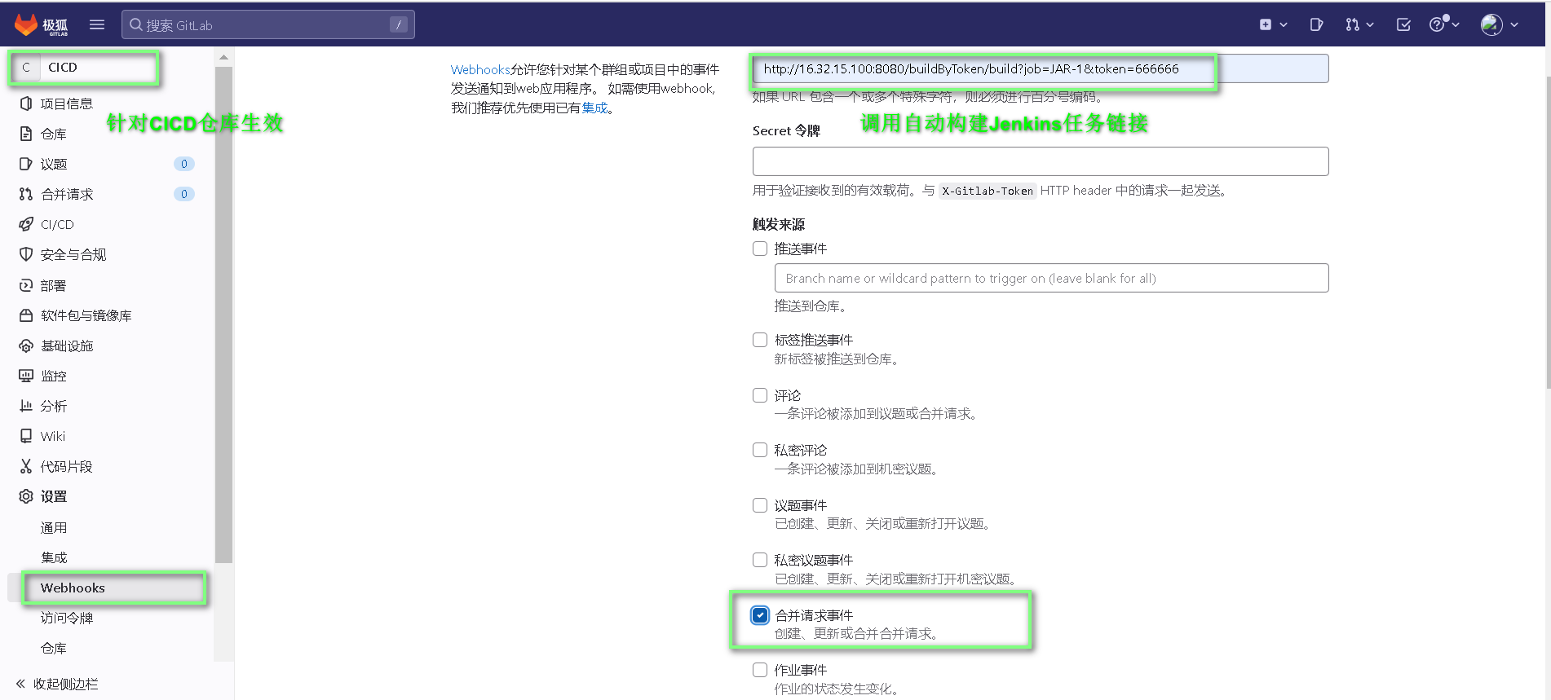Enable the 标签推送事件 checkbox

coord(760,340)
